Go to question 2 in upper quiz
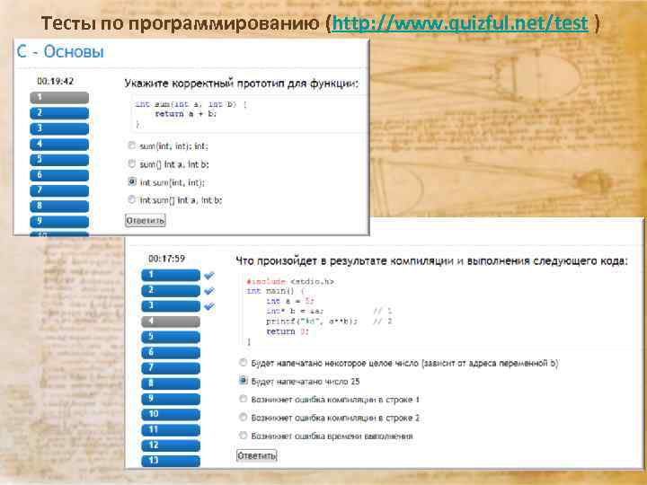Image resolution: width=647 pixels, height=485 pixels. [59, 113]
